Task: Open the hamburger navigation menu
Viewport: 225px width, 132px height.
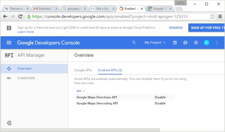Action: click(9, 43)
